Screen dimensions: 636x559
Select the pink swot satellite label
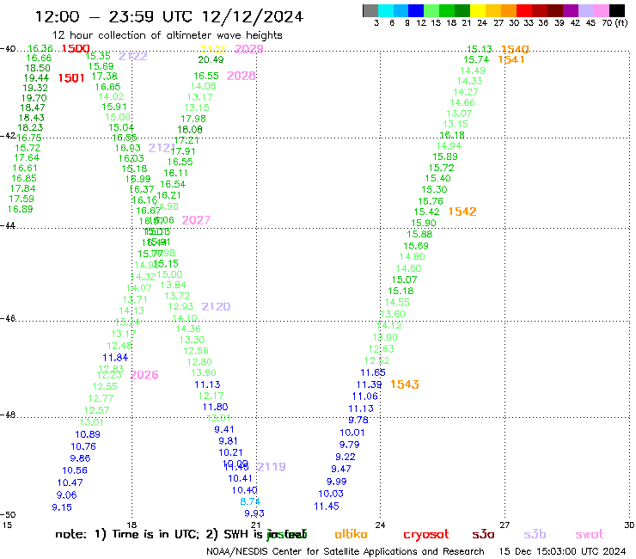(x=590, y=534)
